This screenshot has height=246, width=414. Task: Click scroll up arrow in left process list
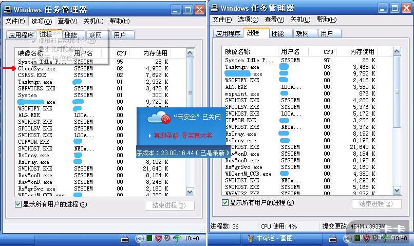(190, 53)
